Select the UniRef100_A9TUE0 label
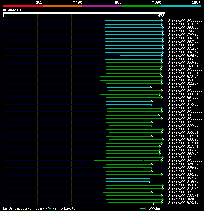This screenshot has width=204, height=211. point(183,98)
